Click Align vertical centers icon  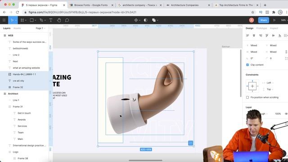273,36
